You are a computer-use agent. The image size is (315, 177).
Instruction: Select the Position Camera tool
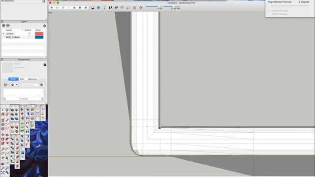(x=104, y=8)
